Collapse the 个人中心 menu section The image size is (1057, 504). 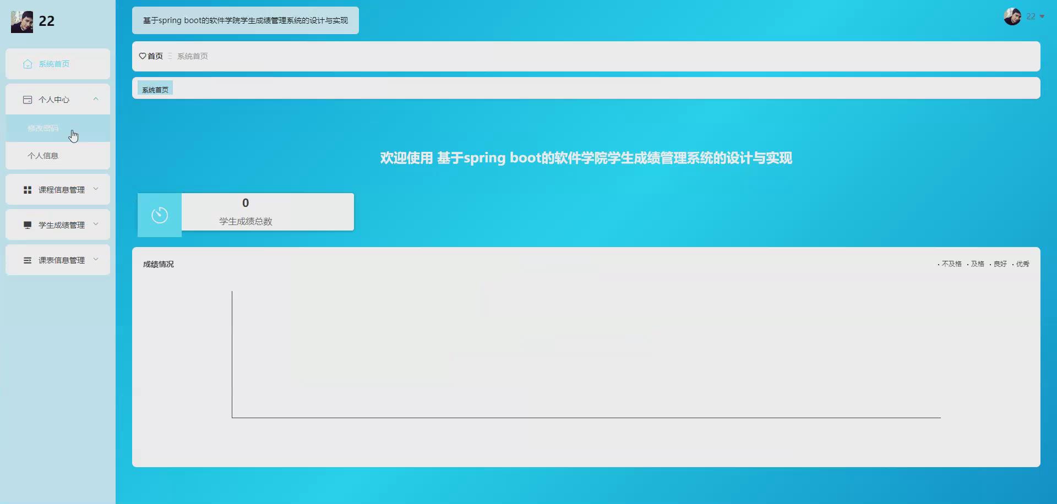[x=57, y=99]
